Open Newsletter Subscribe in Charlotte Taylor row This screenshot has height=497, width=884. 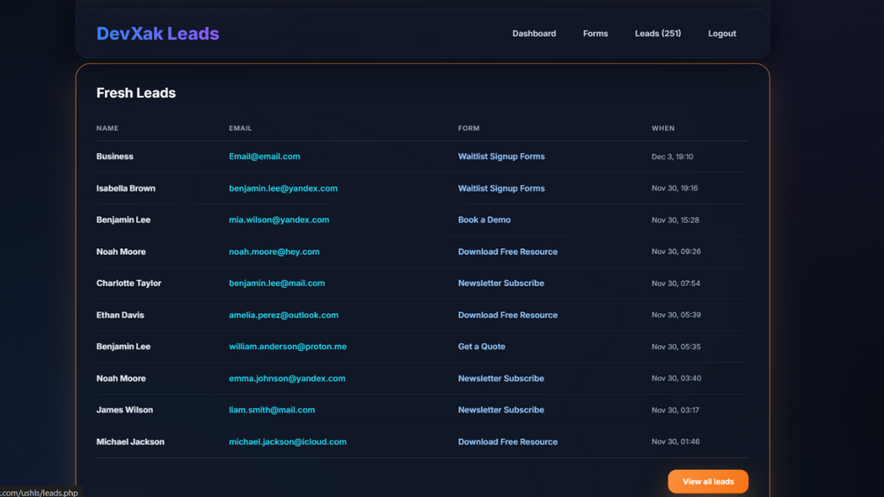coord(500,283)
